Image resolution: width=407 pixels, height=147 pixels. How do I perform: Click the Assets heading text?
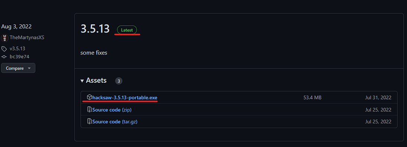pyautogui.click(x=96, y=81)
